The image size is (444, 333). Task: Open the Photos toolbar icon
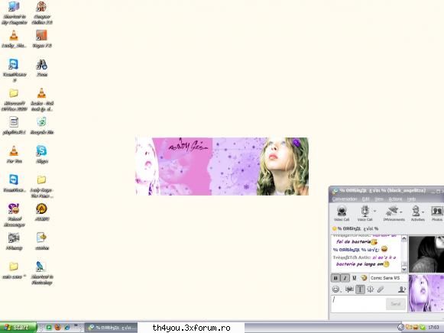click(x=437, y=213)
